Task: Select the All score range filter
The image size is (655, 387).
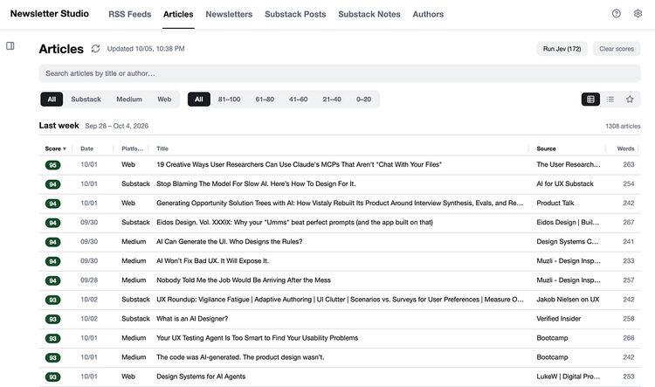Action: [x=199, y=99]
